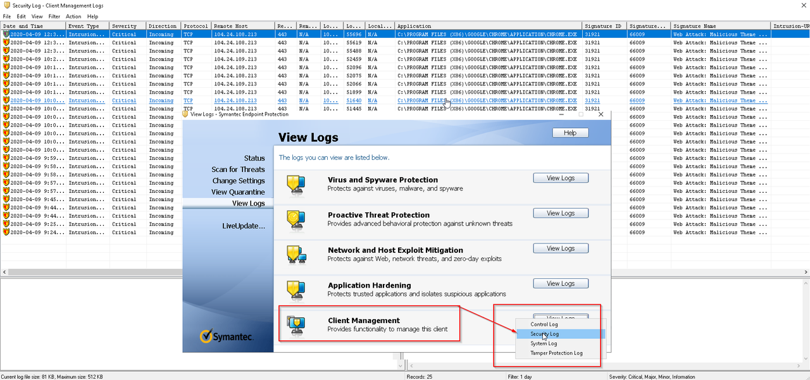Select View Logs sidebar entry
This screenshot has width=810, height=380.
tap(228, 204)
